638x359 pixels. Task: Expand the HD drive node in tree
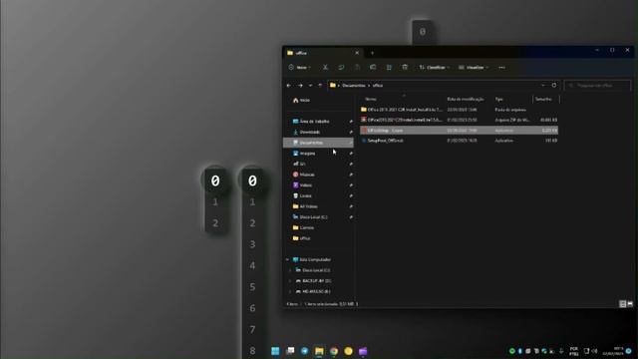click(x=290, y=291)
